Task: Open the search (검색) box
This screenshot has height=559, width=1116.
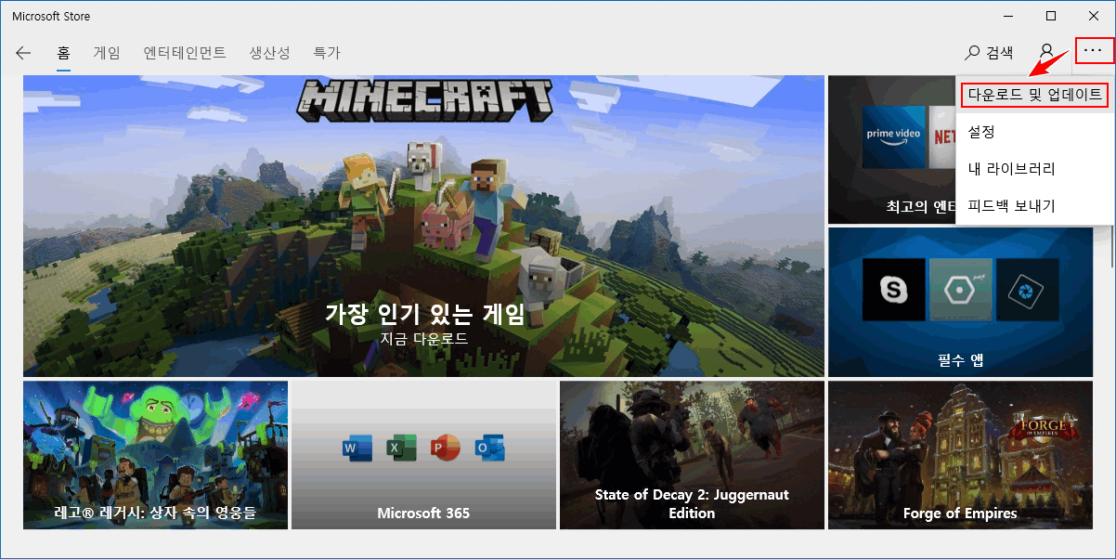Action: (990, 53)
